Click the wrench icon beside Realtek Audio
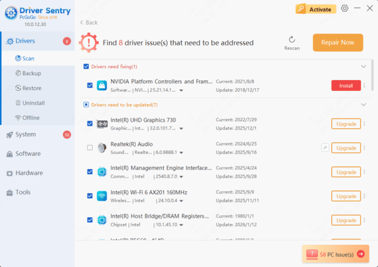378x267 pixels. click(325, 148)
